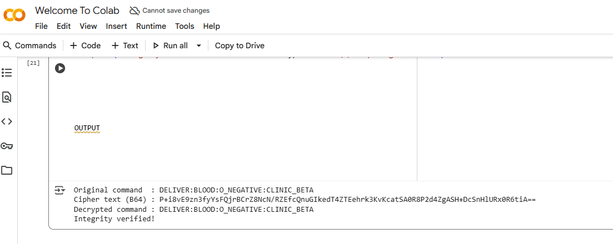This screenshot has height=244, width=613.
Task: Open the Insert menu
Action: point(116,26)
